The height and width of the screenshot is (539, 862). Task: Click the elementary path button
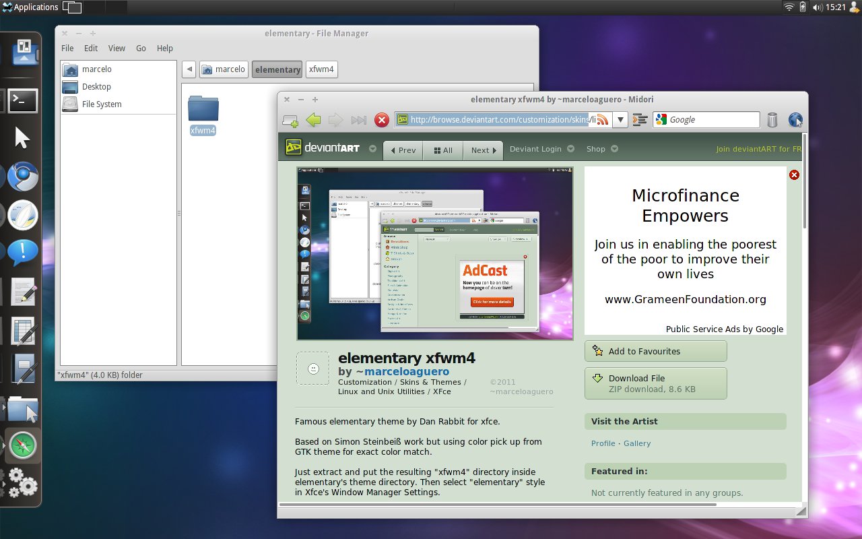click(277, 69)
